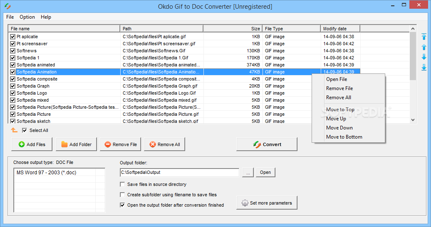This screenshot has height=227, width=431.
Task: Sort by the Path column header
Action: [161, 29]
